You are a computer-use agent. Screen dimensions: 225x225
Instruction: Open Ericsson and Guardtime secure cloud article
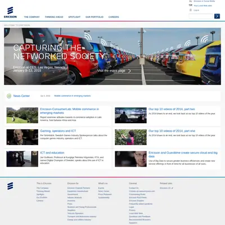coord(183,155)
